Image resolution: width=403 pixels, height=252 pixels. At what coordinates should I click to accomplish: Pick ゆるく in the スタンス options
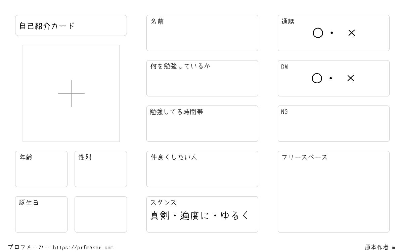point(235,215)
